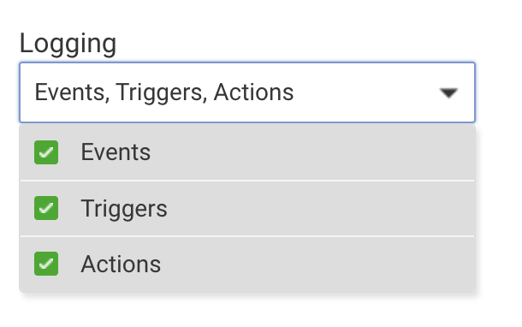522x327 pixels.
Task: Click the 'Events, Triggers, Actions' selected value text
Action: coord(164,92)
